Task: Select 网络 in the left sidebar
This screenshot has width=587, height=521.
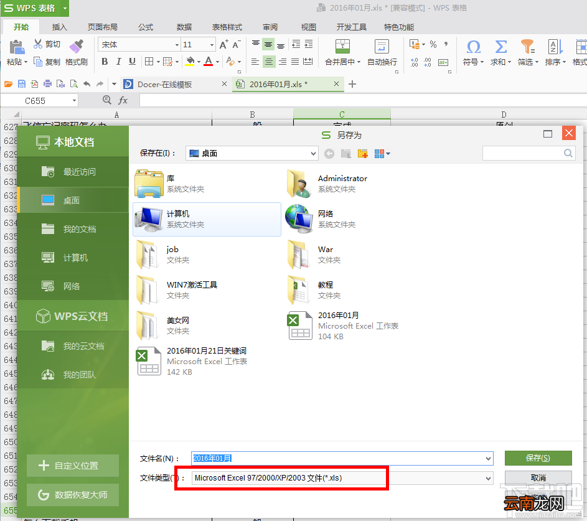Action: (x=73, y=286)
